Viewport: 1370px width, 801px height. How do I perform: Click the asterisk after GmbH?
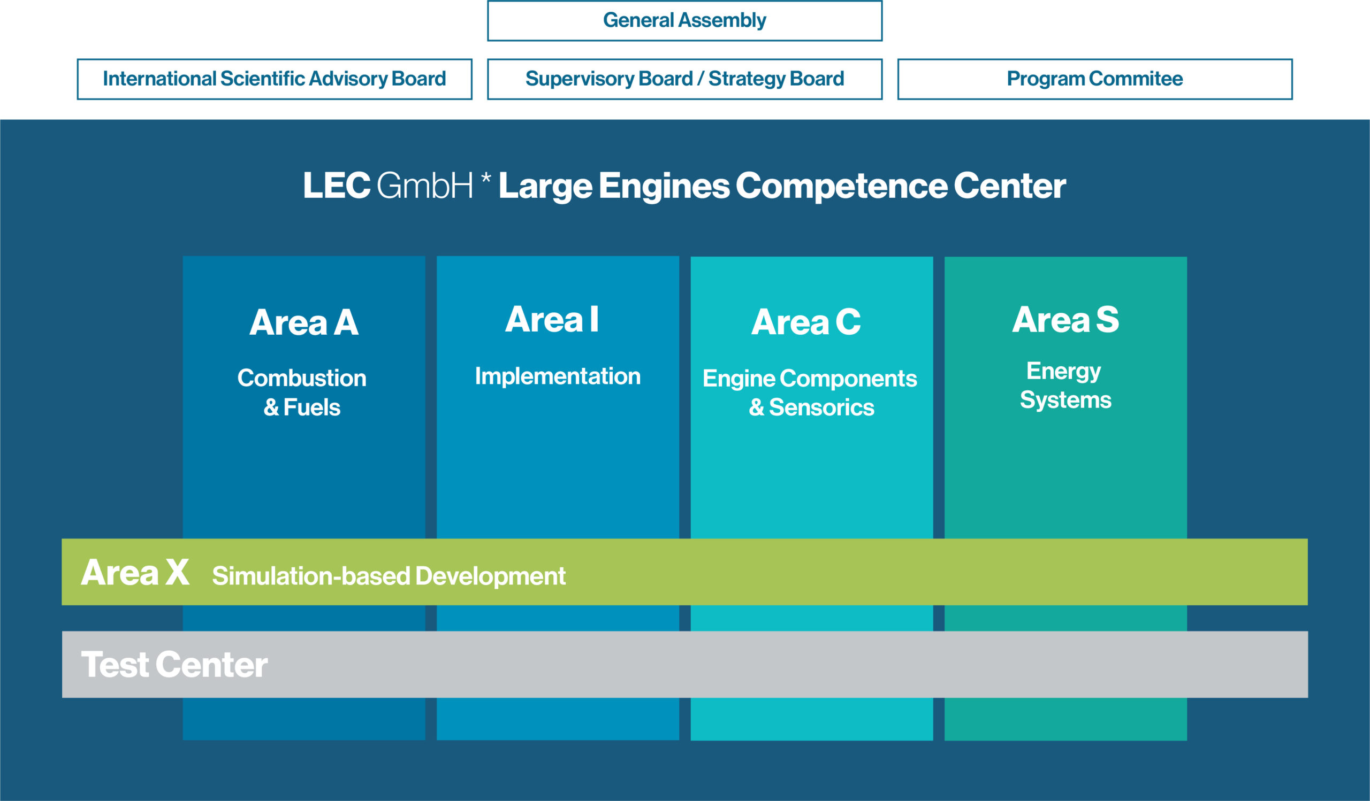[486, 178]
